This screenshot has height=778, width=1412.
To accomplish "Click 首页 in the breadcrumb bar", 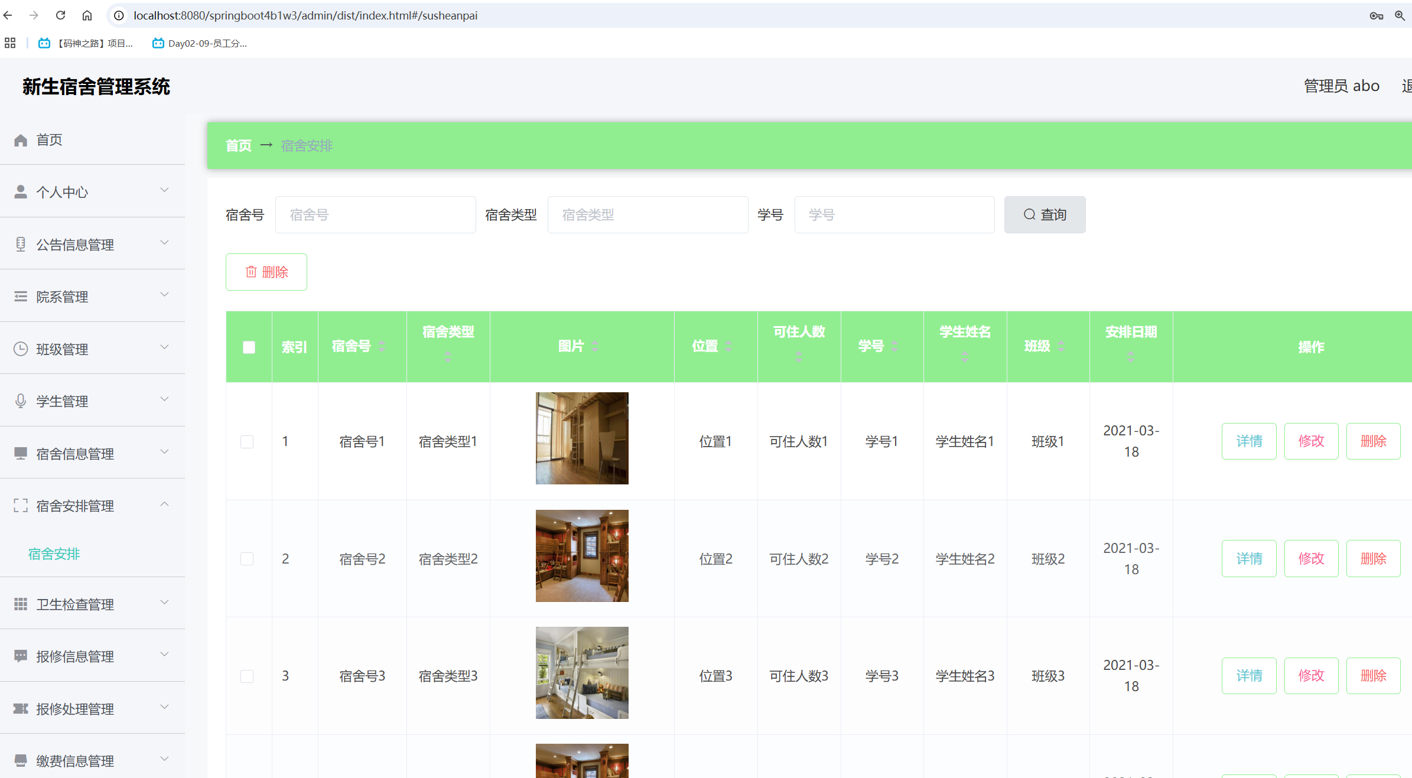I will click(x=238, y=145).
